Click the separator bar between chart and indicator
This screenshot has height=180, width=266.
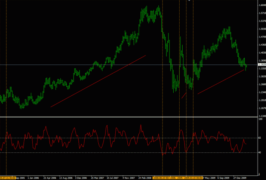pyautogui.click(x=129, y=117)
